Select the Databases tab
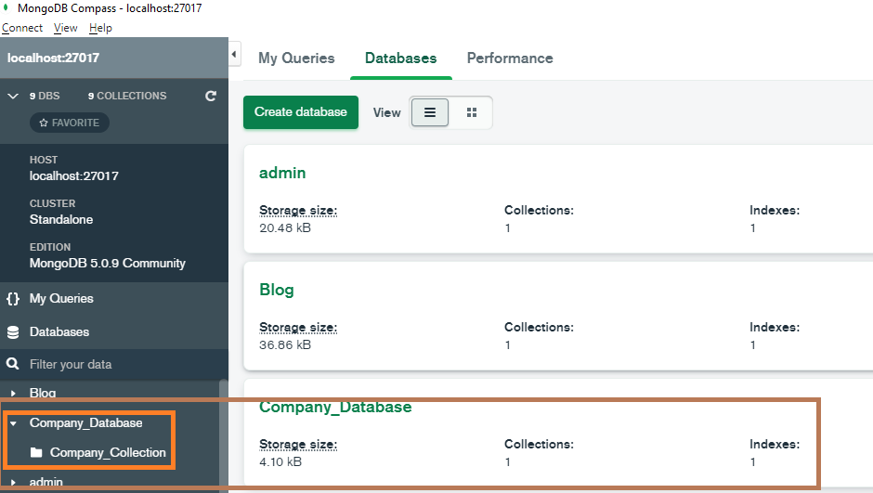 (401, 58)
